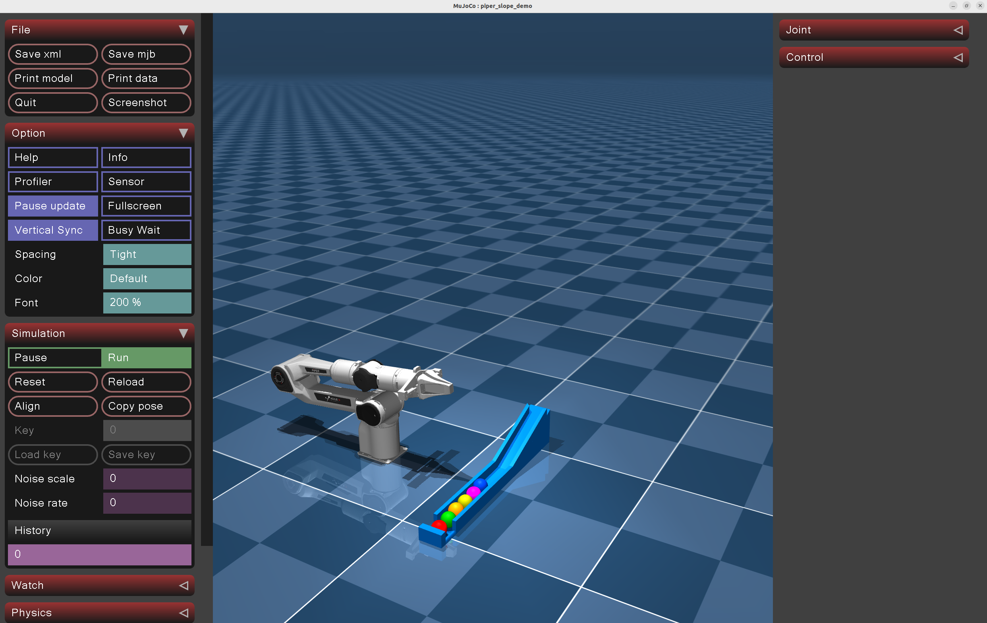Click the red ball on the slope

click(x=438, y=525)
